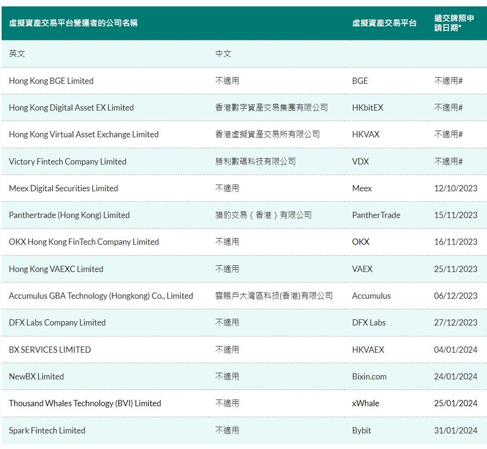
Task: Select the HKbitEX platform cell
Action: point(368,107)
